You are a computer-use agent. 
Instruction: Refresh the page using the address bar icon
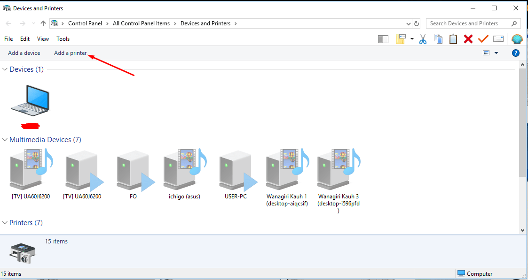tap(417, 23)
